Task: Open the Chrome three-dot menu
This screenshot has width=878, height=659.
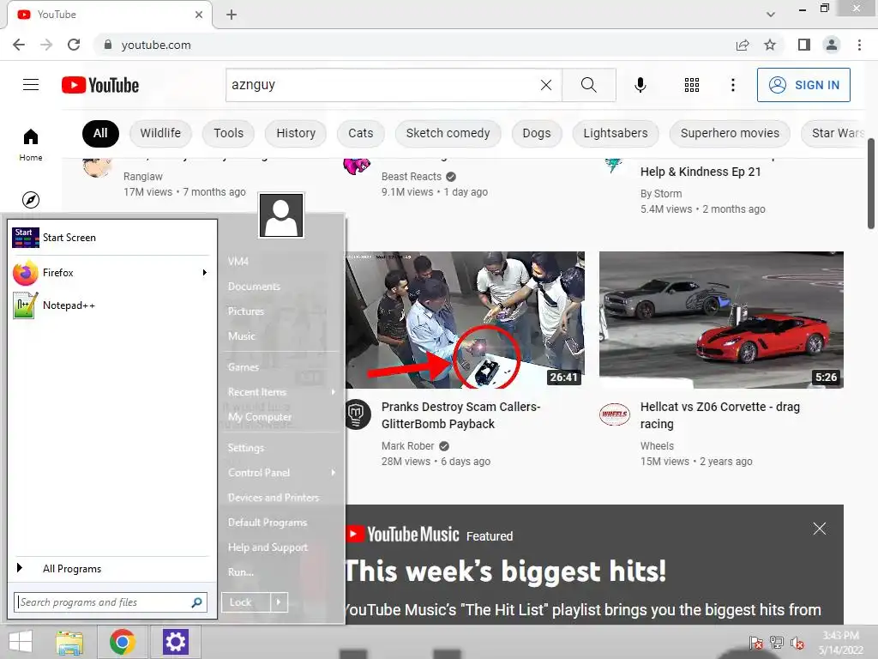Action: [859, 45]
